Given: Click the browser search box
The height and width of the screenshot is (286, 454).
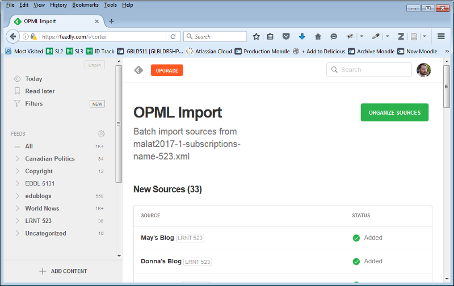Looking at the screenshot, I should coord(215,36).
